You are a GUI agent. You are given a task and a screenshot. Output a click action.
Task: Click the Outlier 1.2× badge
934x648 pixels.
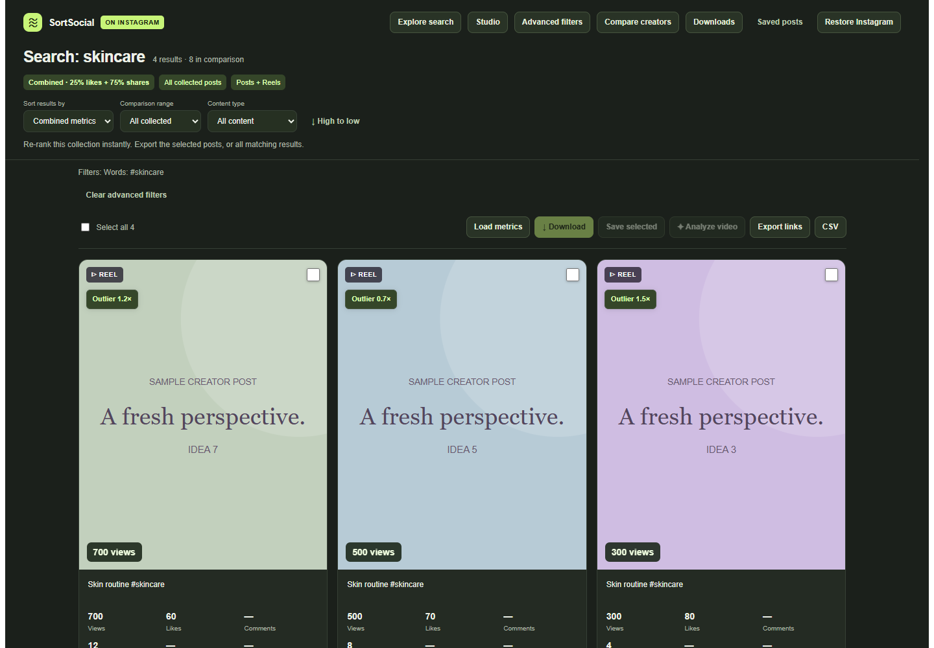pyautogui.click(x=112, y=299)
